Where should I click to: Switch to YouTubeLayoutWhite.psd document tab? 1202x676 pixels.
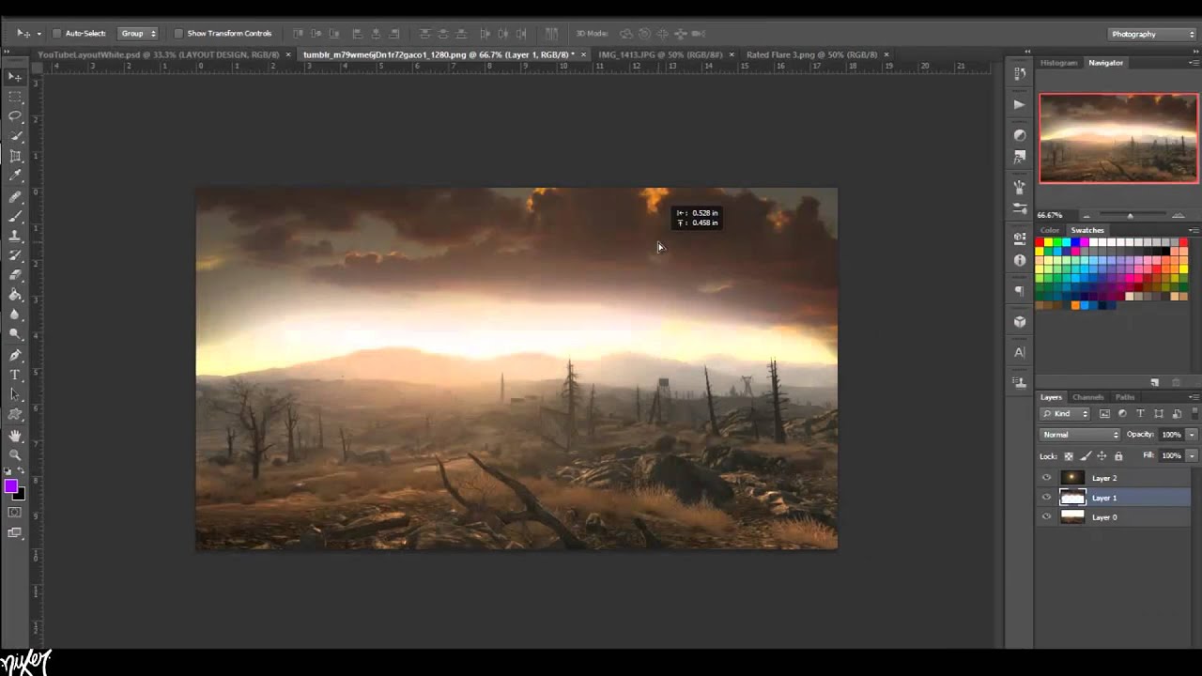tap(158, 54)
